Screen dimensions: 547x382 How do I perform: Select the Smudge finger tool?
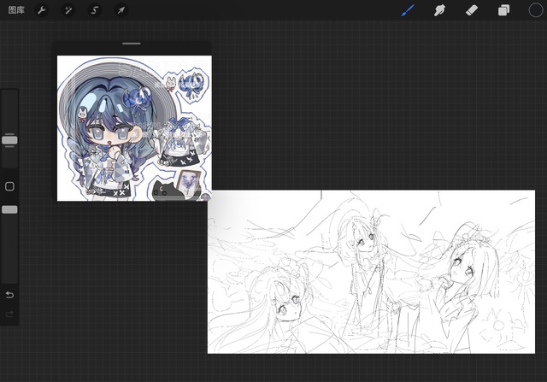440,10
